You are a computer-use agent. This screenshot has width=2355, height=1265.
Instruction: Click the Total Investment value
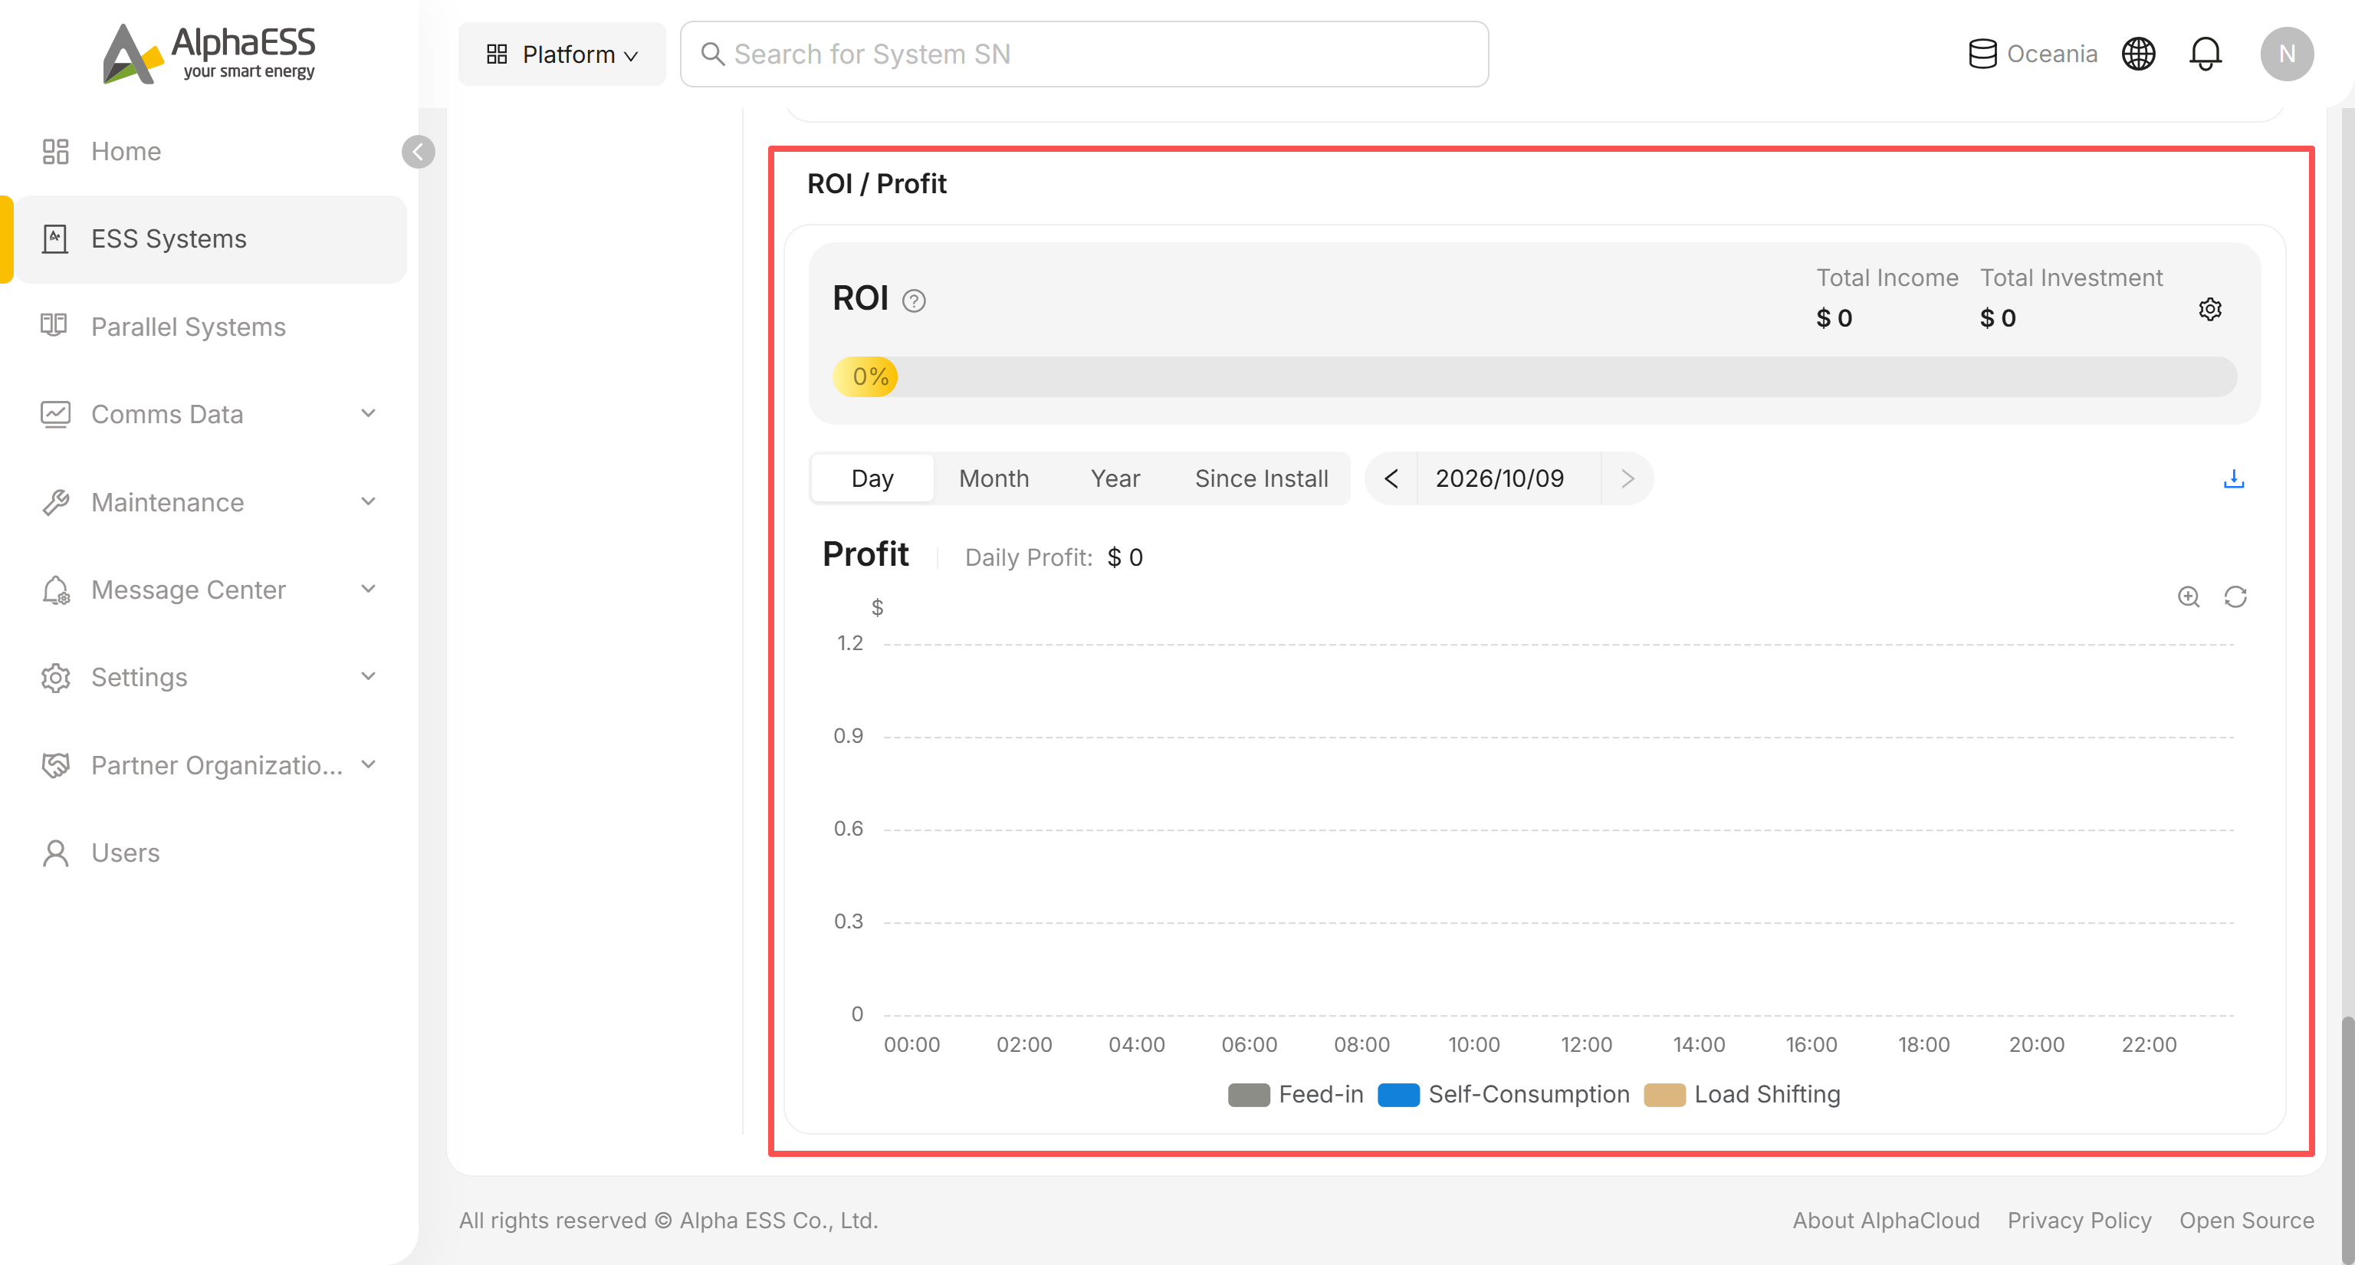pyautogui.click(x=1998, y=318)
